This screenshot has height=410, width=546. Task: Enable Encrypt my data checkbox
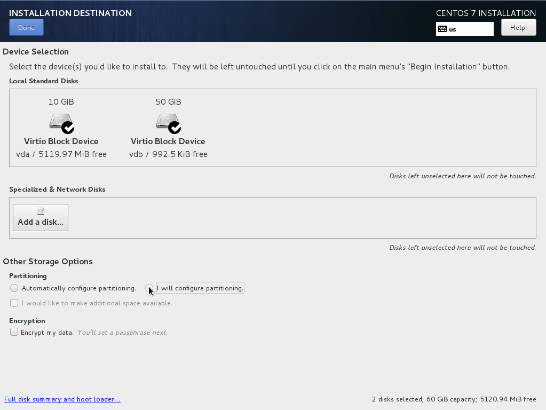(14, 332)
